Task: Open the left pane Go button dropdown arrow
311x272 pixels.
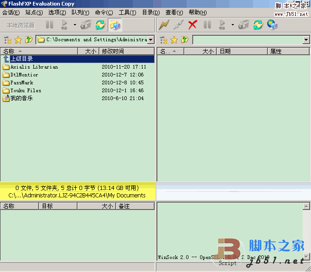Action: click(75, 25)
